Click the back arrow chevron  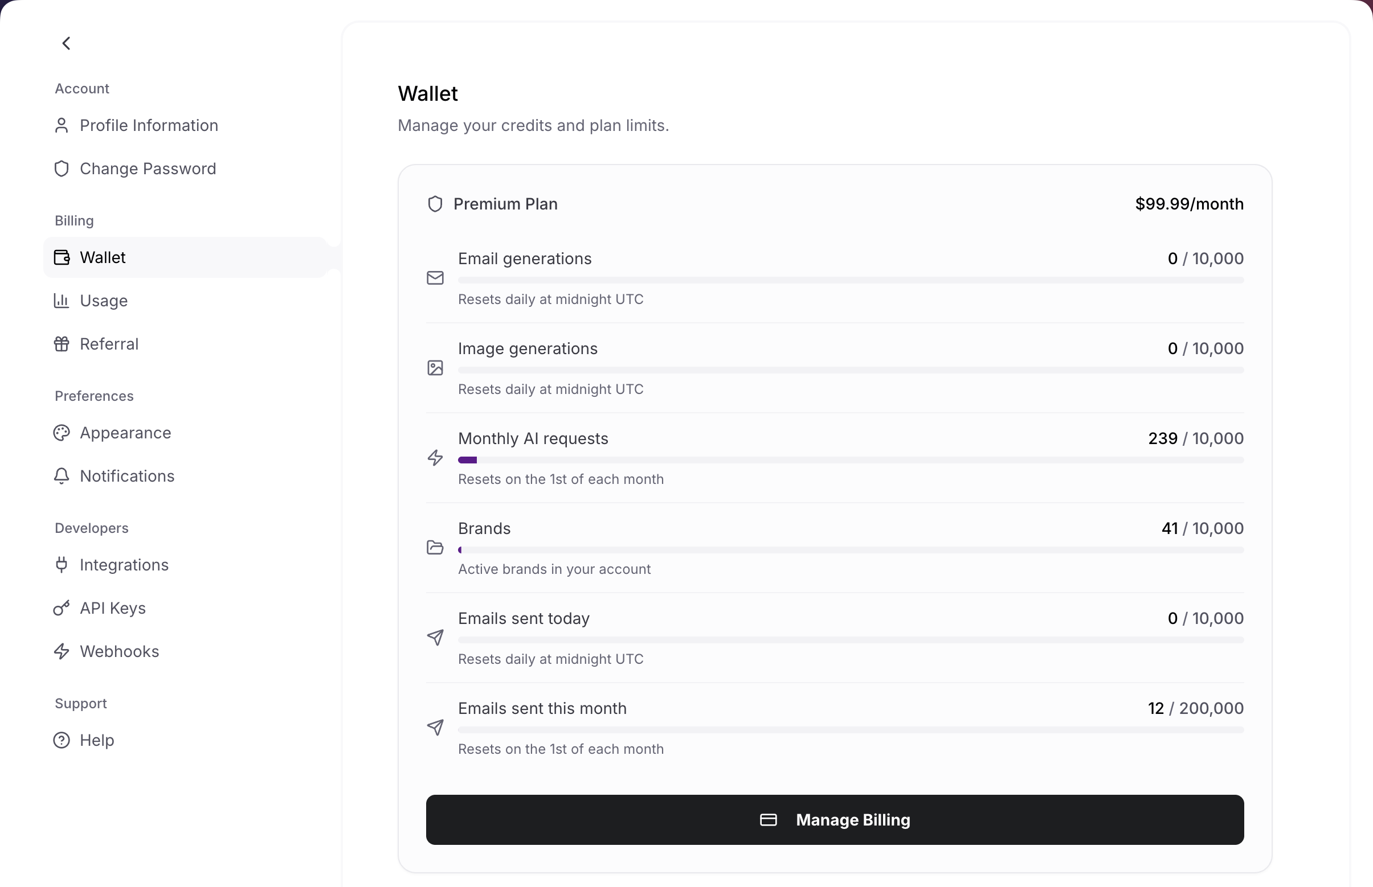click(66, 43)
